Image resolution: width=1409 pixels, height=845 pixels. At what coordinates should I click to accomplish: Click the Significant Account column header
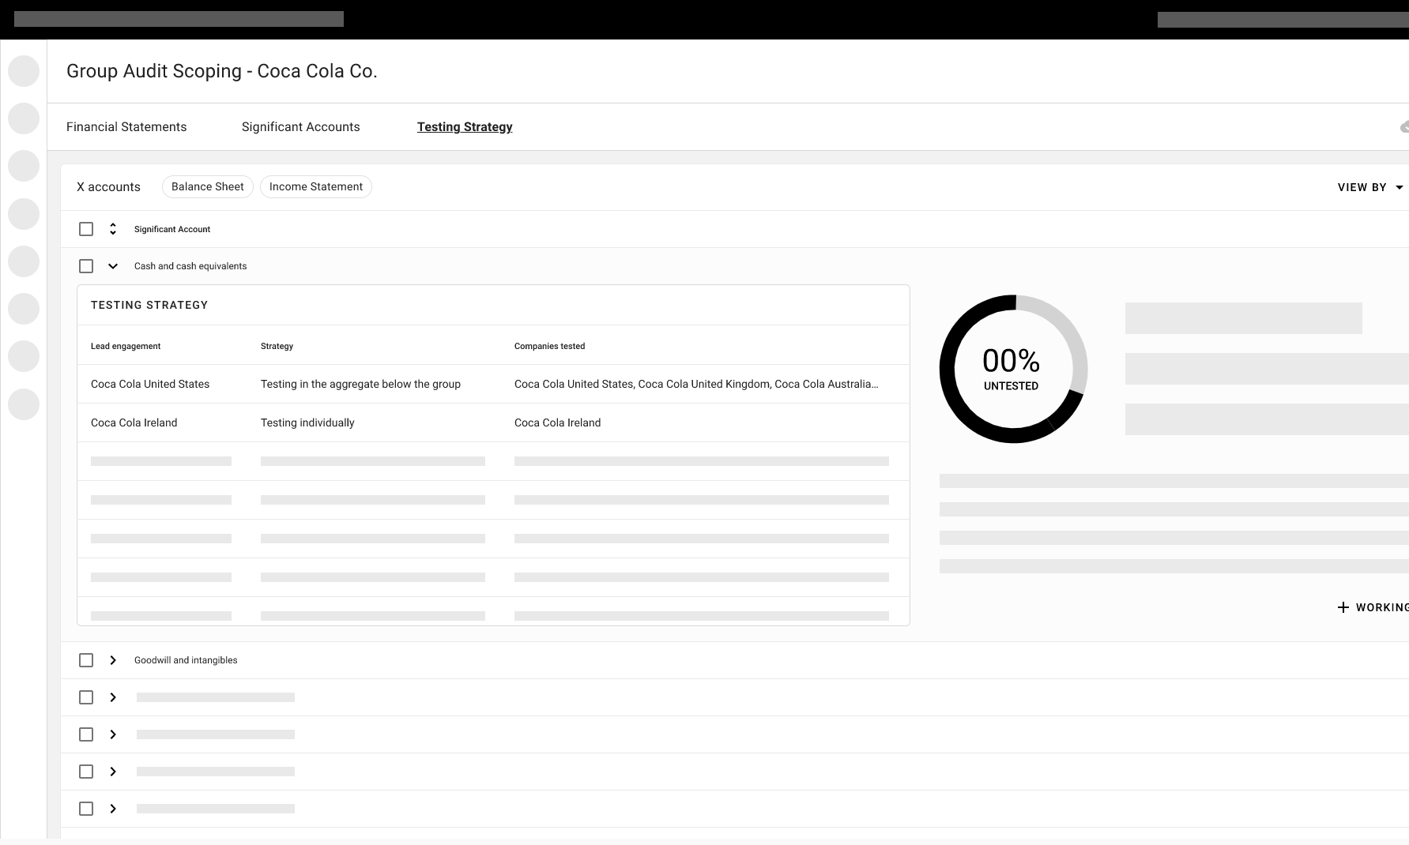pyautogui.click(x=172, y=229)
